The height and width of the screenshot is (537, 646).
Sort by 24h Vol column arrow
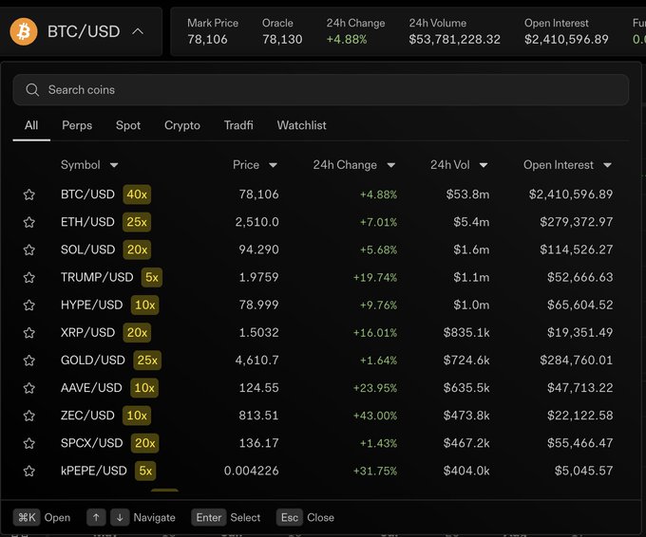coord(484,165)
